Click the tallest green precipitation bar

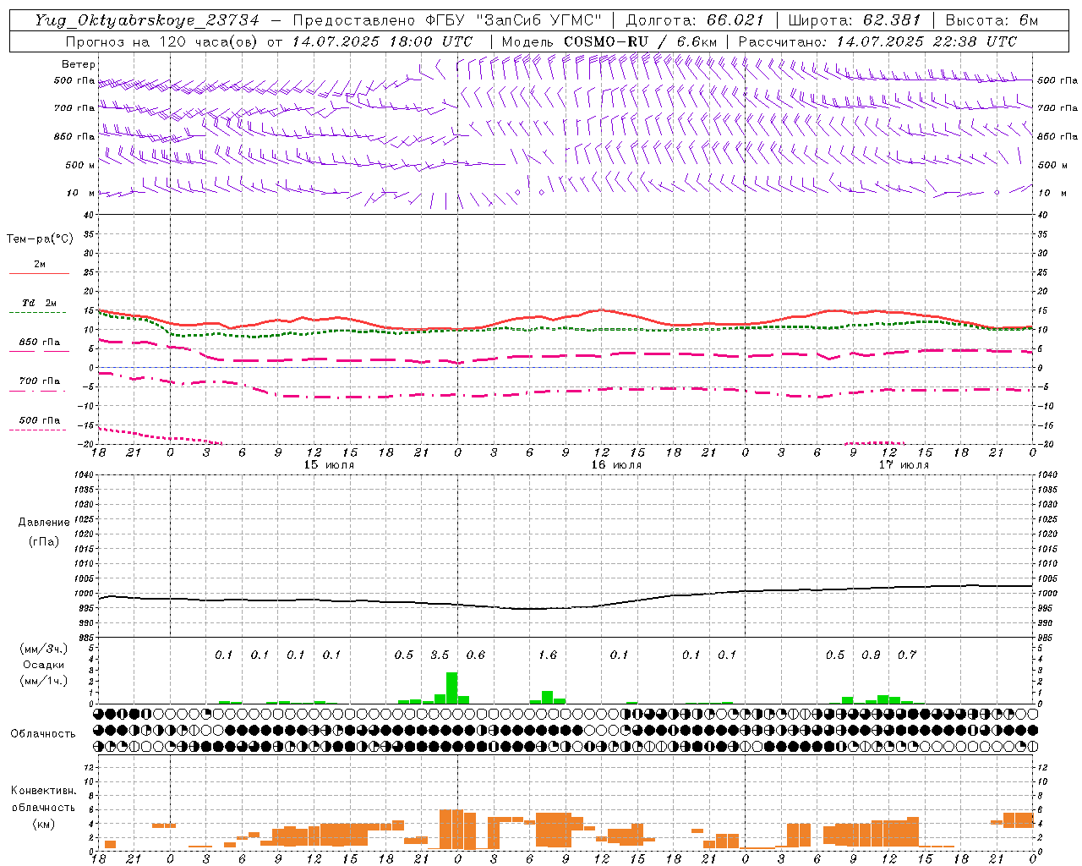(452, 688)
